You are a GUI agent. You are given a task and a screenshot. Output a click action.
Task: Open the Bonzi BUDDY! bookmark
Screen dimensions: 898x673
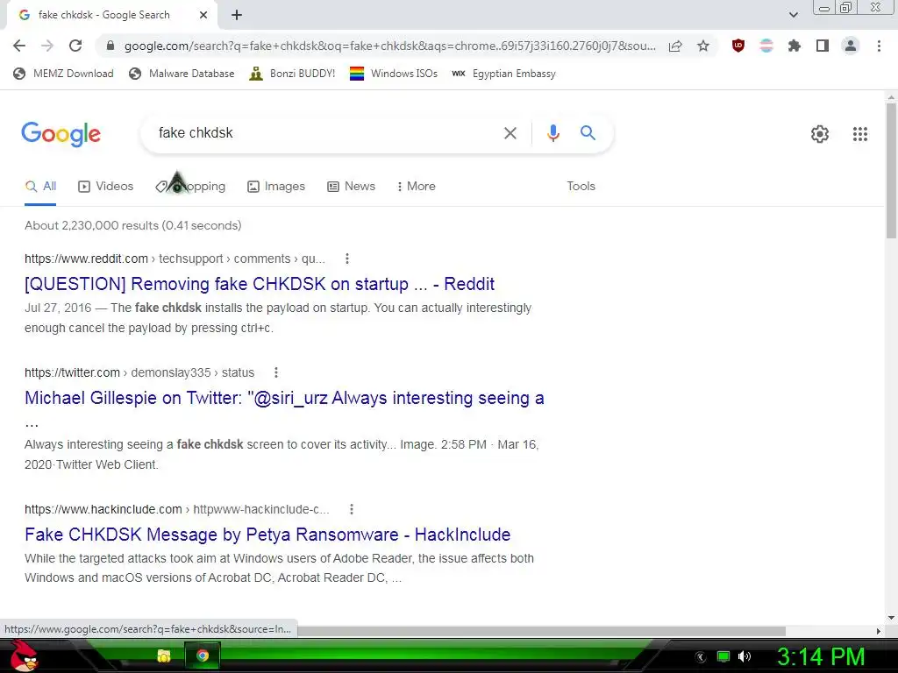tap(292, 74)
